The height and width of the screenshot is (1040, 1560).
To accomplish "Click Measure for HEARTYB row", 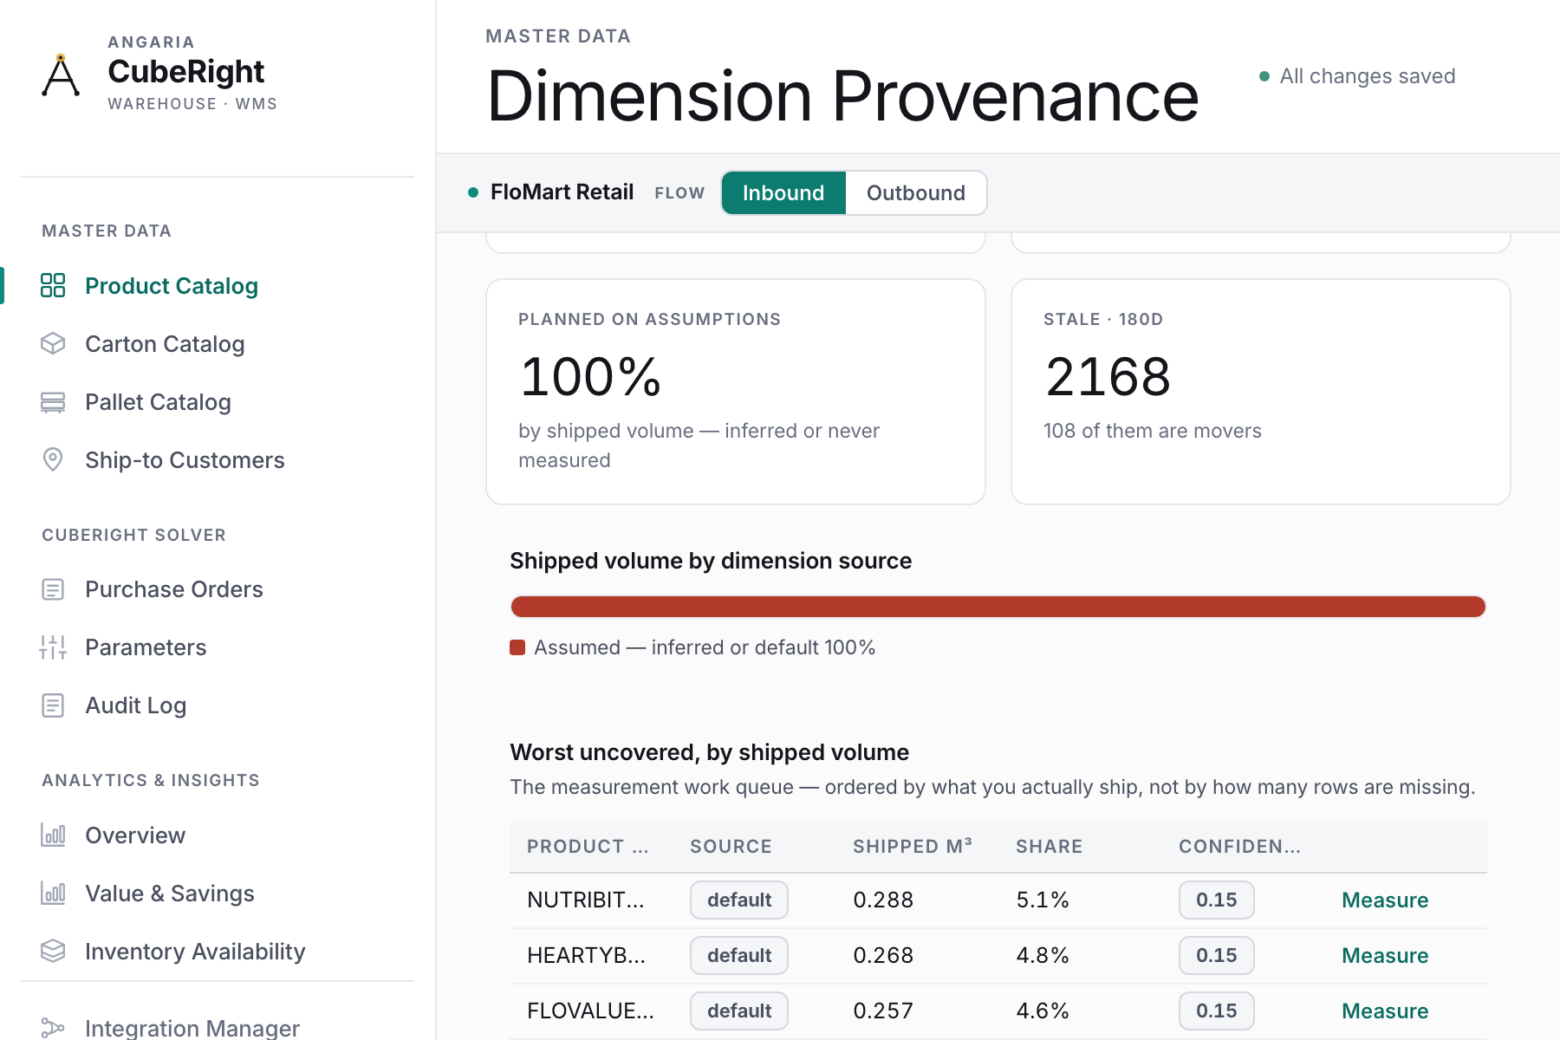I will (1385, 955).
